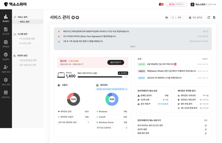Open 사용자 관리 in the sidebar
222x143 pixels.
tap(6, 69)
